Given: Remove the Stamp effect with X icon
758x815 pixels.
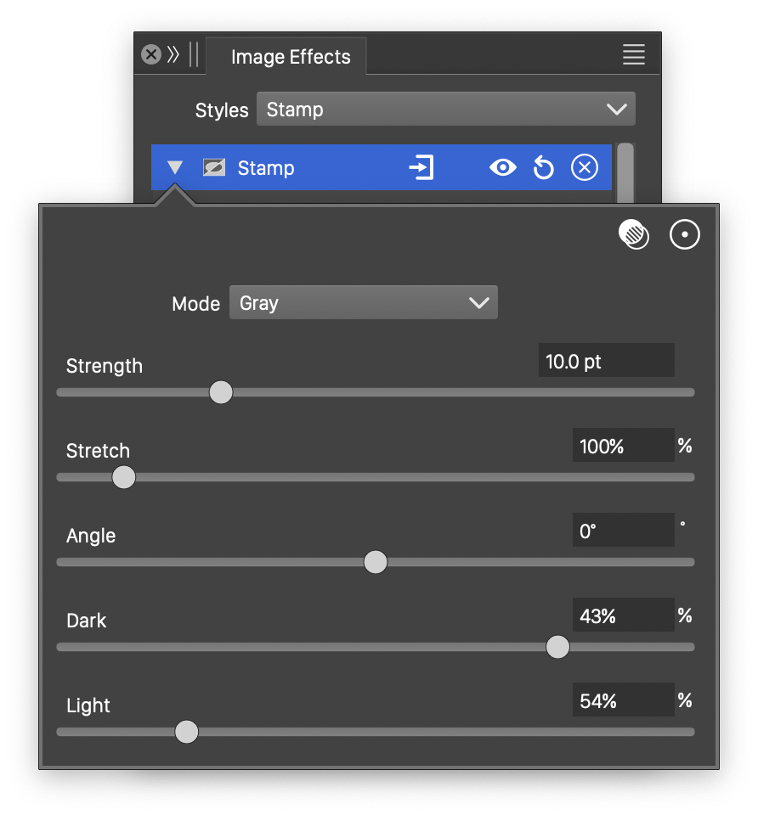Looking at the screenshot, I should (584, 168).
